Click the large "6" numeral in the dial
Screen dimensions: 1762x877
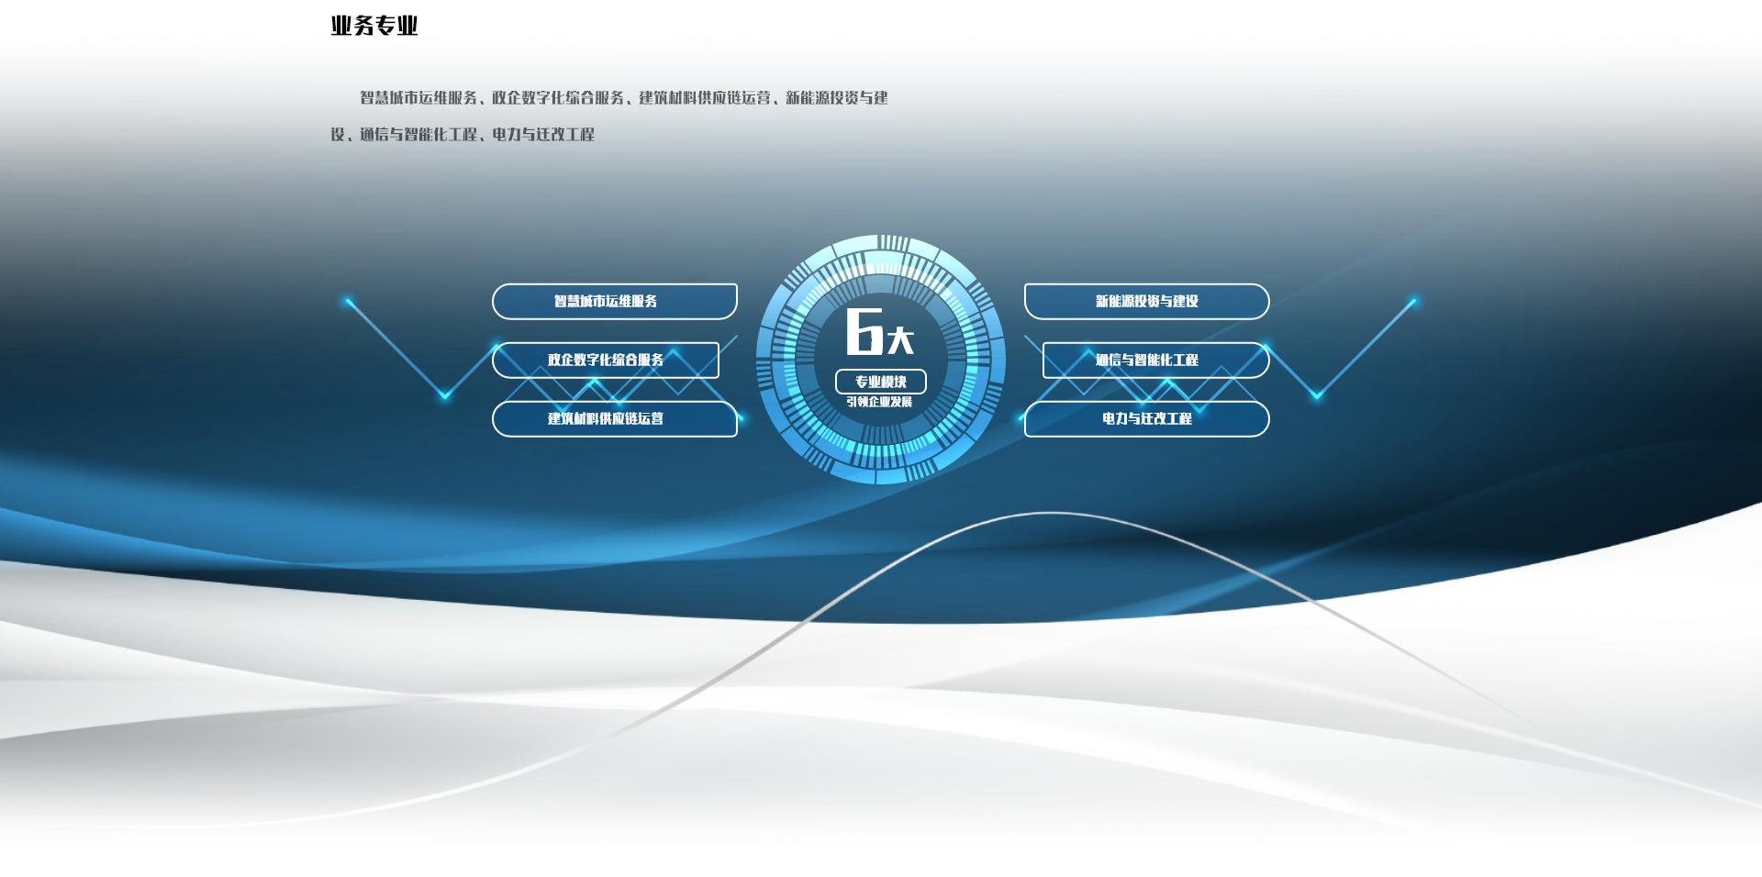tap(864, 331)
